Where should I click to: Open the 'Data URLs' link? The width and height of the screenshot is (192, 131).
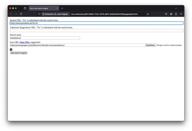[x=25, y=42]
